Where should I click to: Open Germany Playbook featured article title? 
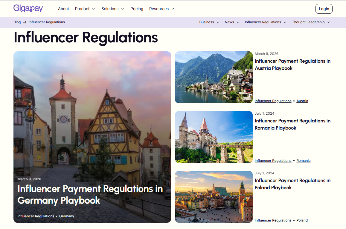(90, 195)
